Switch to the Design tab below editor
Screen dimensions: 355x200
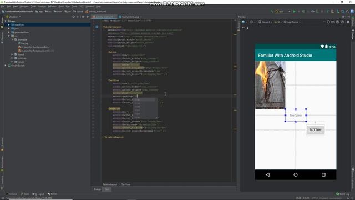pyautogui.click(x=98, y=189)
